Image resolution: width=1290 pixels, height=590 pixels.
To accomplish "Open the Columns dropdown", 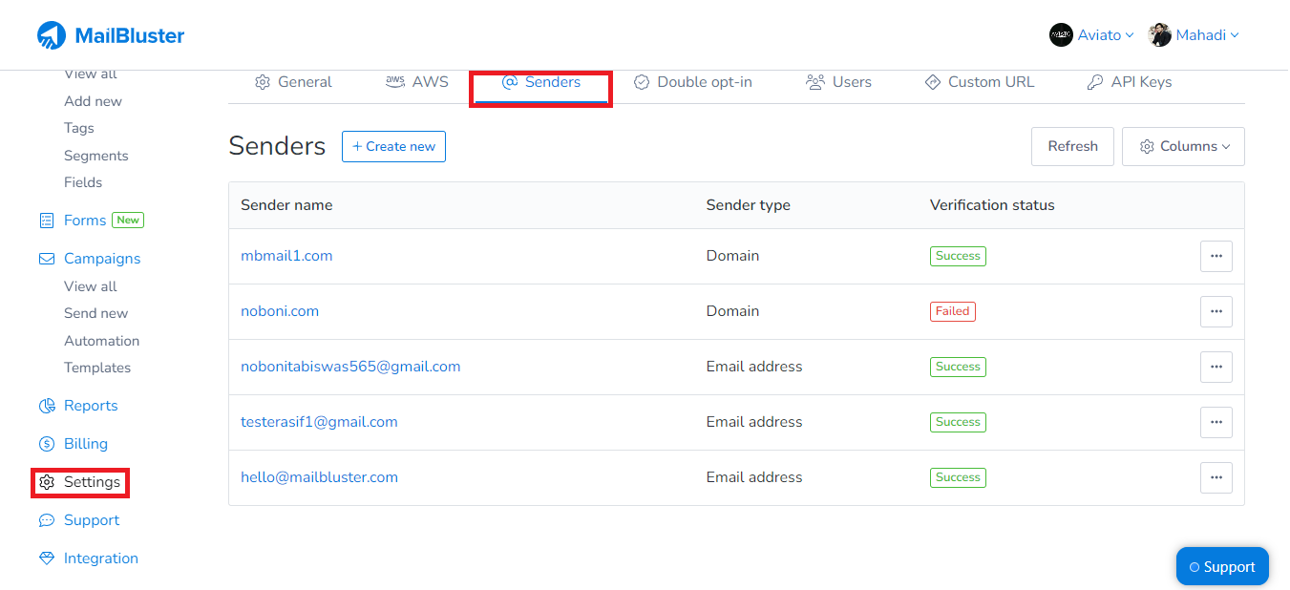I will [x=1183, y=146].
